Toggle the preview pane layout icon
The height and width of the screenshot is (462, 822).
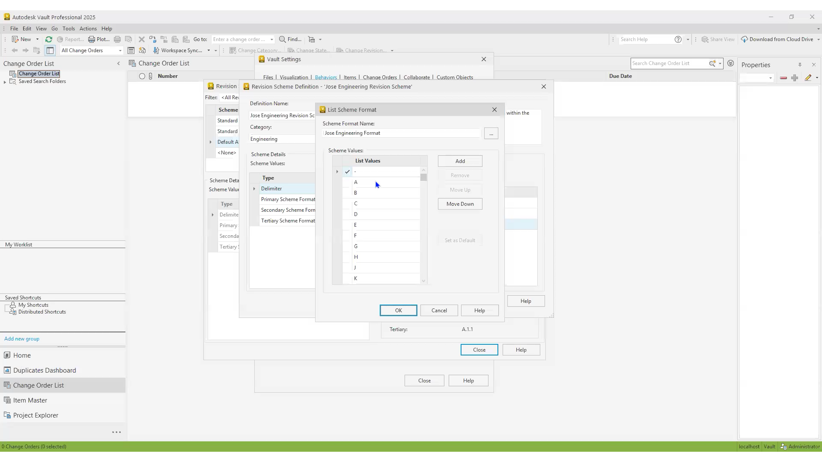click(x=50, y=50)
